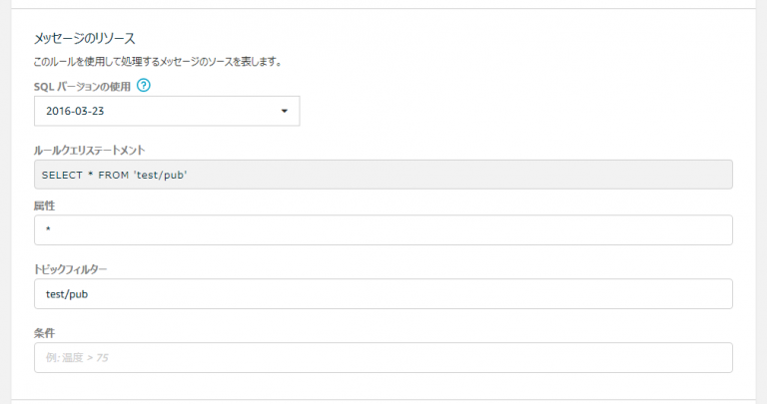Image resolution: width=767 pixels, height=404 pixels.
Task: Click the dropdown arrow of SQL version selector
Action: pos(285,111)
